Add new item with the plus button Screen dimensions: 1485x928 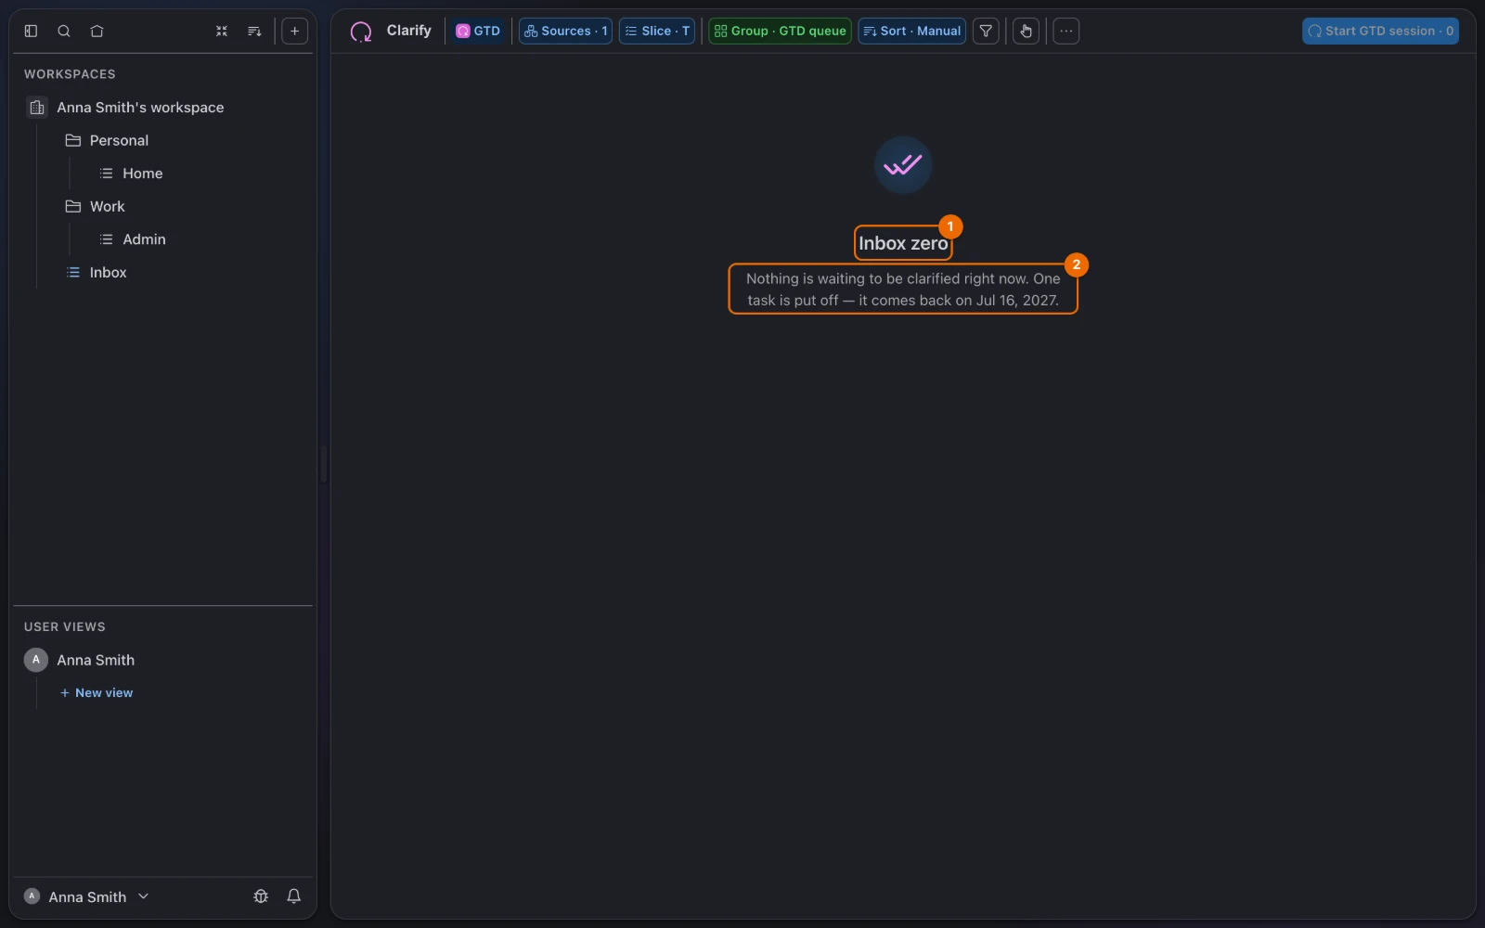click(x=294, y=31)
